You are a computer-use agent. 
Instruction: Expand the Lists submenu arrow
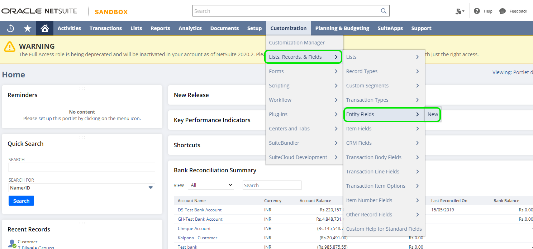click(418, 57)
